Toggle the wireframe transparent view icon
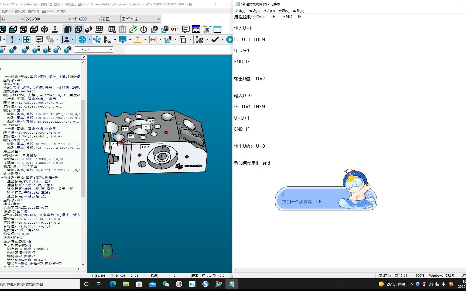This screenshot has width=466, height=291. click(x=78, y=29)
